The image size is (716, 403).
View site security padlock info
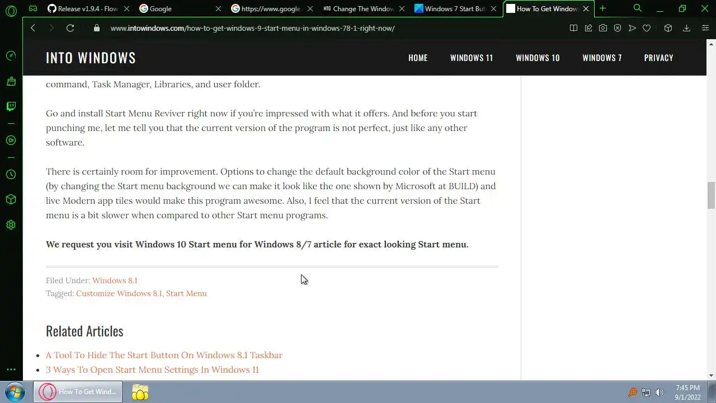pos(97,28)
